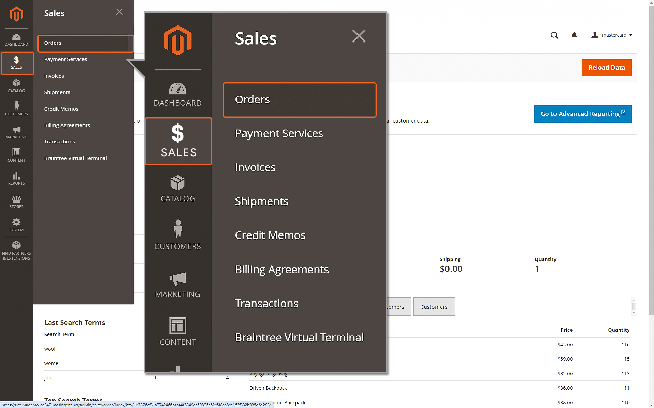
Task: Open Dashboard in the narrow left sidebar
Action: (16, 40)
